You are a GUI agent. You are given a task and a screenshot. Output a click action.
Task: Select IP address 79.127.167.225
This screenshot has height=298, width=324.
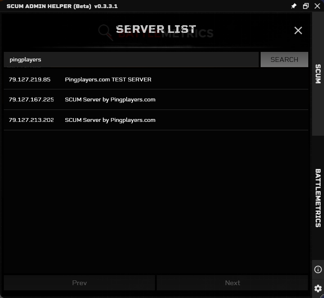31,99
